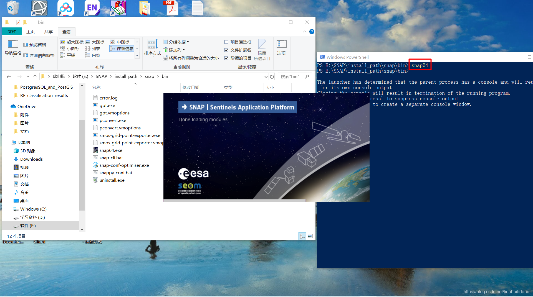Open OneDrive in the navigation pane
This screenshot has width=533, height=297.
[x=27, y=106]
